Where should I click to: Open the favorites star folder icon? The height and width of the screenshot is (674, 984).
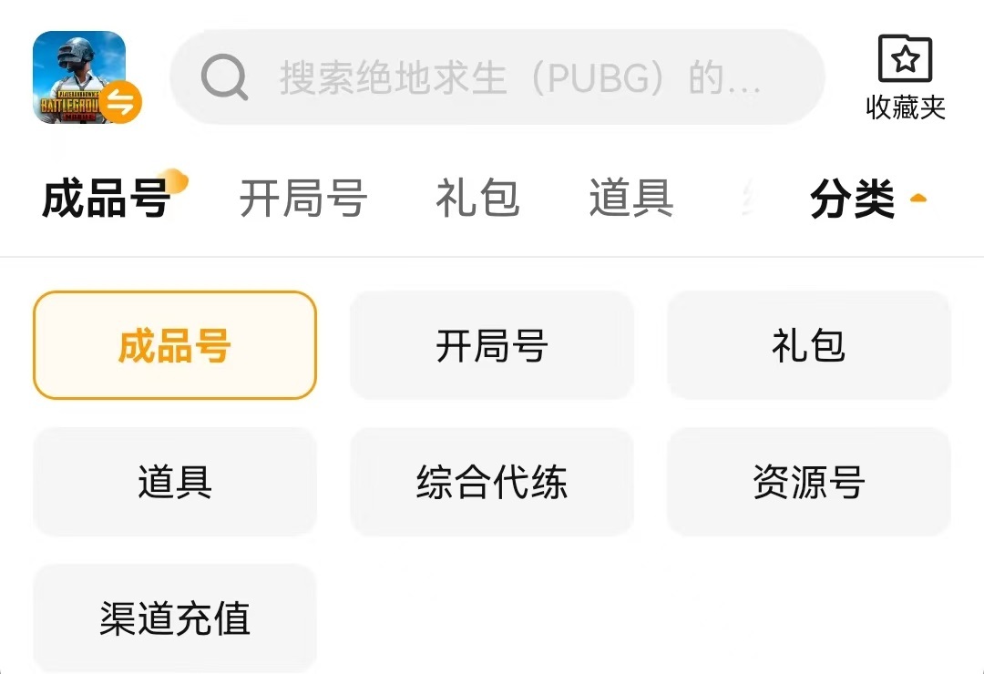[x=905, y=59]
